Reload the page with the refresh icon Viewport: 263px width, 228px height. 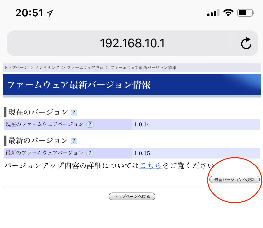(x=246, y=43)
